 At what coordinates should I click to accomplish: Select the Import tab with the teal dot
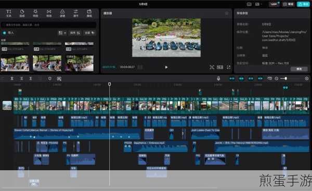pos(8,33)
